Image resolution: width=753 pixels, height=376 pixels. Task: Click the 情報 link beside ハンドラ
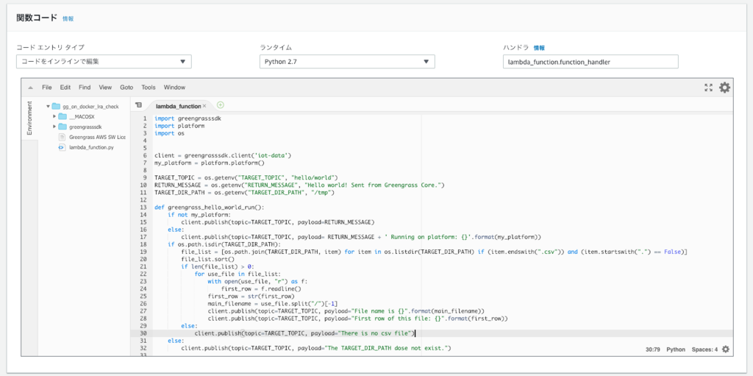click(x=539, y=48)
